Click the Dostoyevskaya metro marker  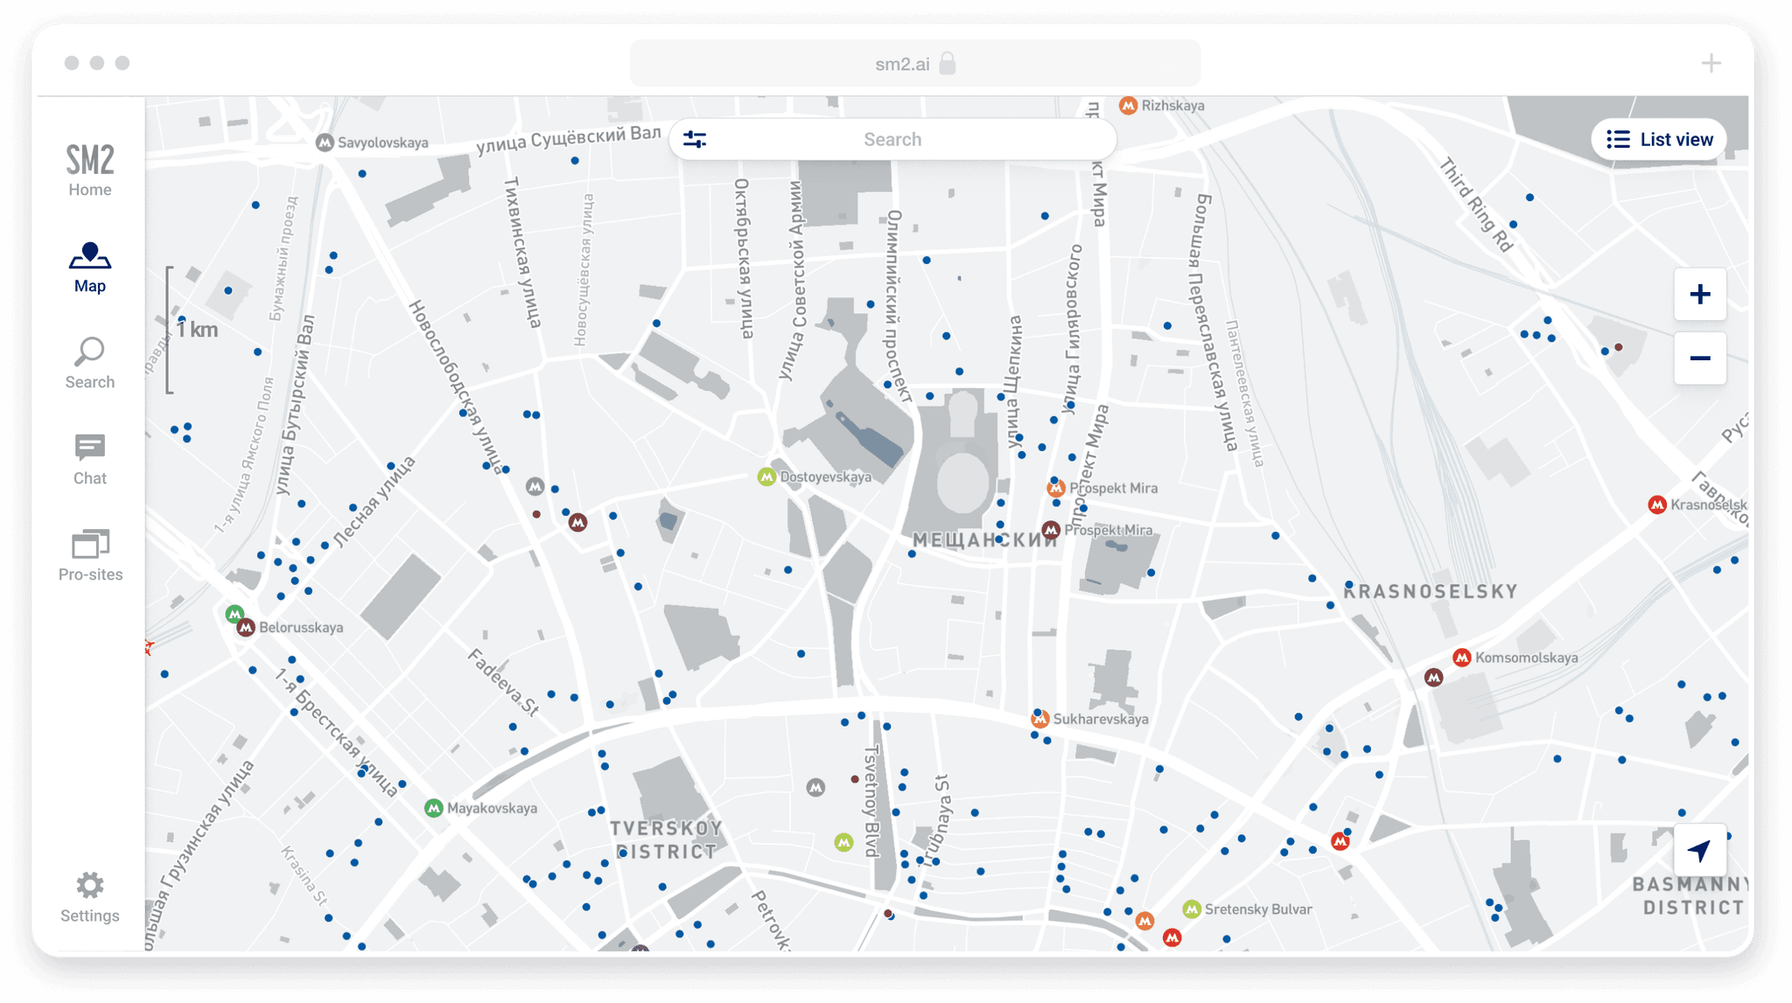coord(766,477)
